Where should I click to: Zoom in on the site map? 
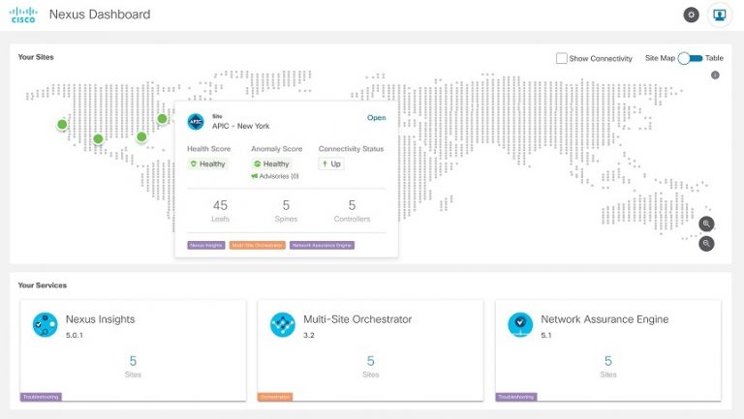click(x=706, y=224)
